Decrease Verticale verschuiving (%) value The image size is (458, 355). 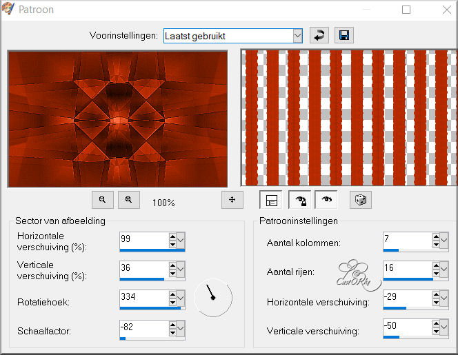pyautogui.click(x=172, y=273)
